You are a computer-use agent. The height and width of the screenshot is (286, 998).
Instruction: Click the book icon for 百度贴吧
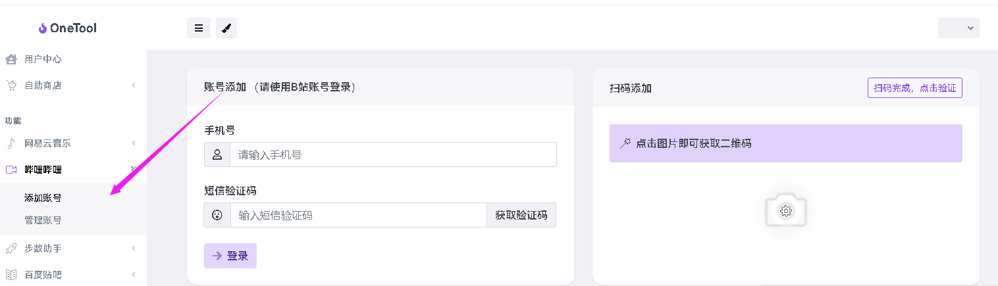[x=11, y=275]
